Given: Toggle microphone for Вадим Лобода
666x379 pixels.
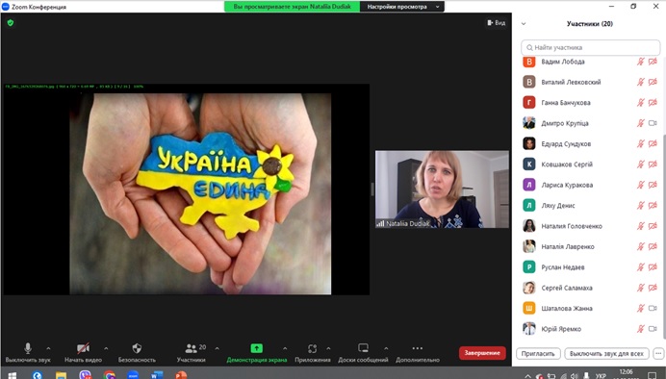Looking at the screenshot, I should [641, 62].
